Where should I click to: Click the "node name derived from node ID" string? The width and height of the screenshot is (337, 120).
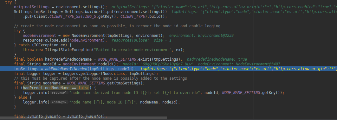[135, 93]
